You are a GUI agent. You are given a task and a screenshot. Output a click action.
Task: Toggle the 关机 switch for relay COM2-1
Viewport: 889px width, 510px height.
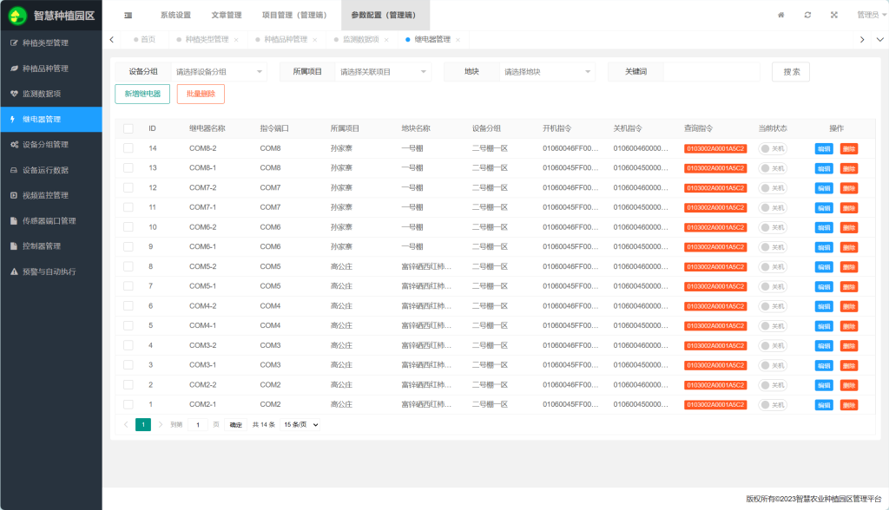tap(772, 405)
